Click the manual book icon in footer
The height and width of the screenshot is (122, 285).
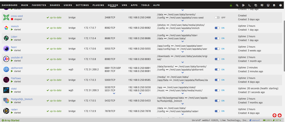(x=251, y=120)
